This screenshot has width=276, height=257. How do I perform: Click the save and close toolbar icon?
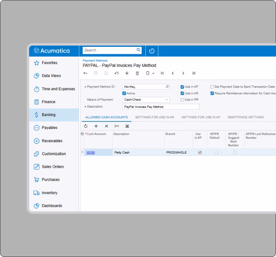click(x=96, y=73)
